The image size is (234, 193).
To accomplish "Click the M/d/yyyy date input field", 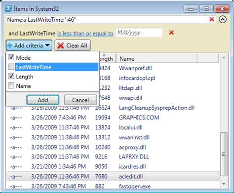I will [139, 33].
